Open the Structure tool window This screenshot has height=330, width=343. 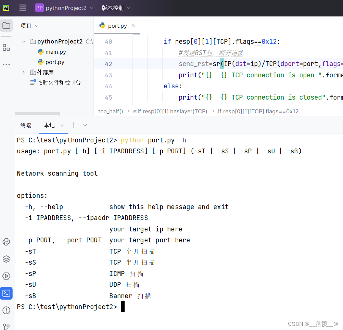(x=7, y=48)
